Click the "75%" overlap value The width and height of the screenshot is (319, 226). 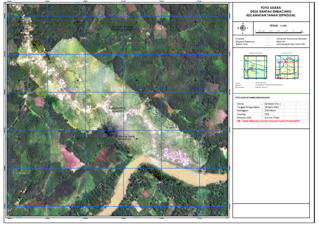coord(267,114)
